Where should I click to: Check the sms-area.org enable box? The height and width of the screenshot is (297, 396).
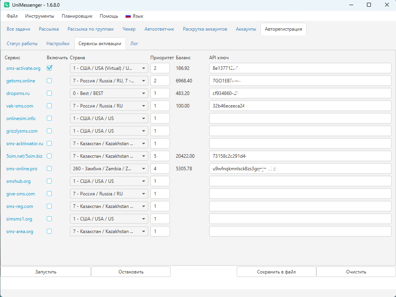[49, 231]
